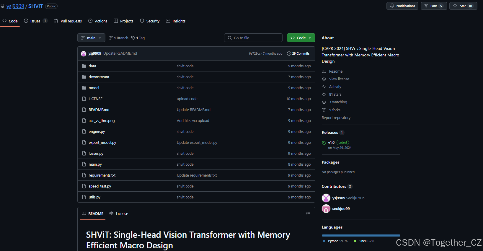Click the eye icon beside 3 watching
483x251 pixels.
tap(324, 102)
